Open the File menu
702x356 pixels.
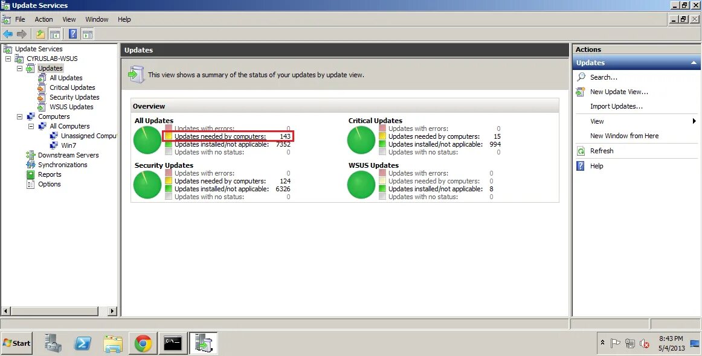(20, 19)
